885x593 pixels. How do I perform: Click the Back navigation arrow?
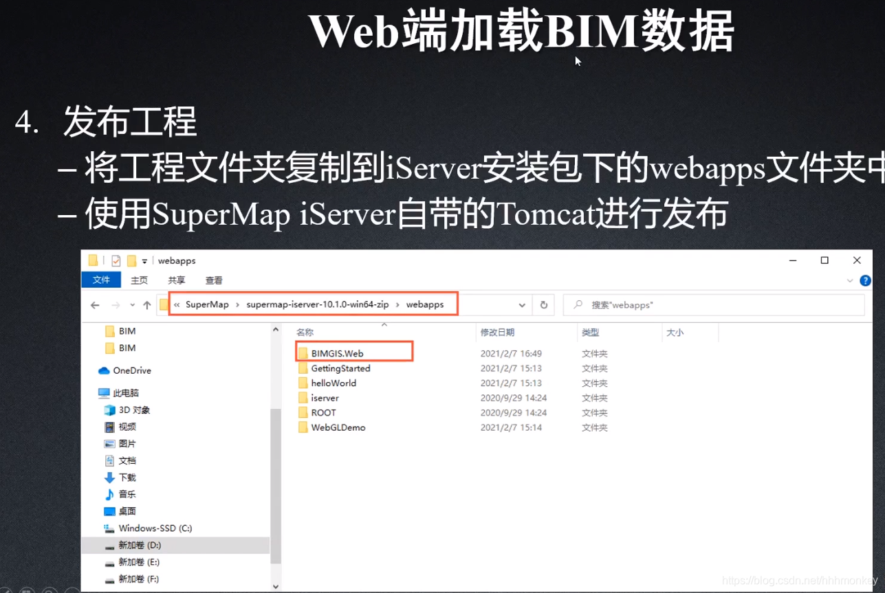pos(95,304)
